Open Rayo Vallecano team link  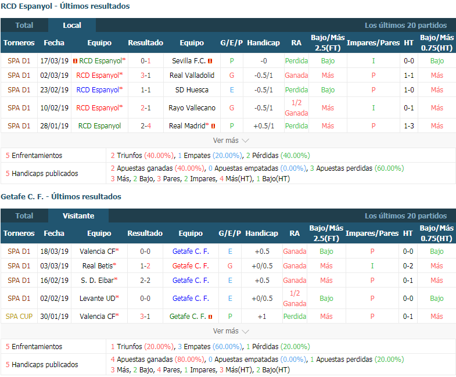click(192, 108)
